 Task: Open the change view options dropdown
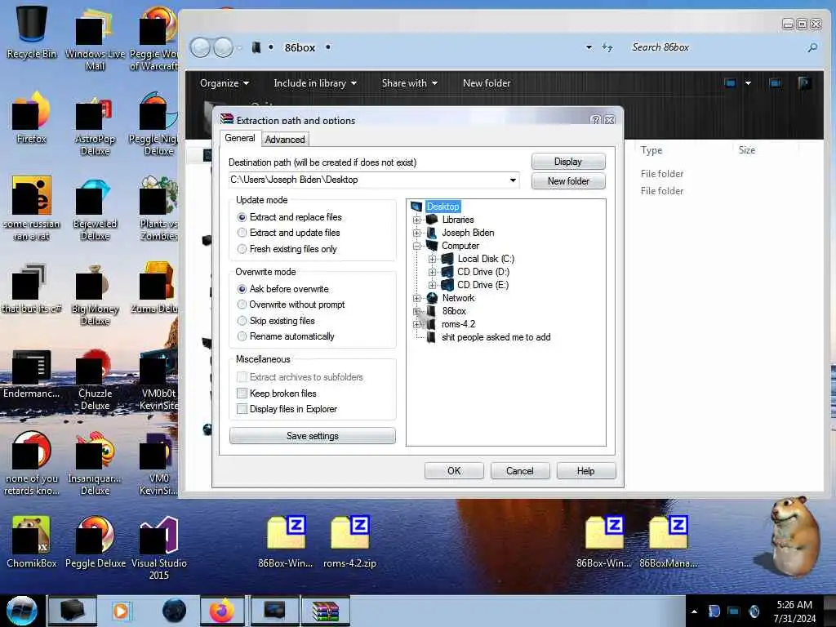coord(748,83)
